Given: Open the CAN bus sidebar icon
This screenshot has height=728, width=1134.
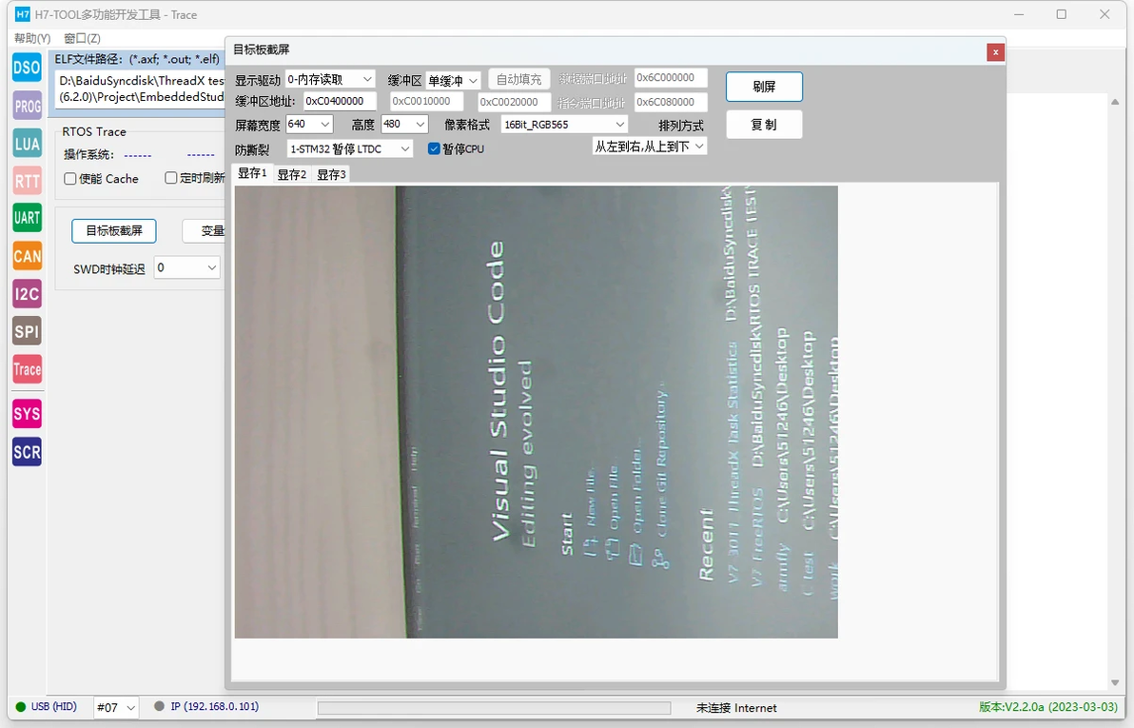Looking at the screenshot, I should coord(27,256).
